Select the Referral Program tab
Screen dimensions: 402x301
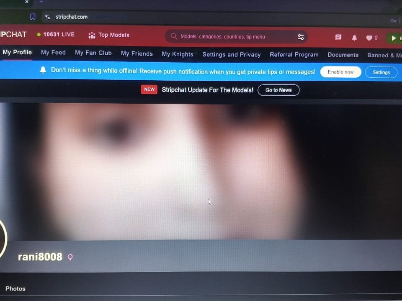tap(294, 54)
